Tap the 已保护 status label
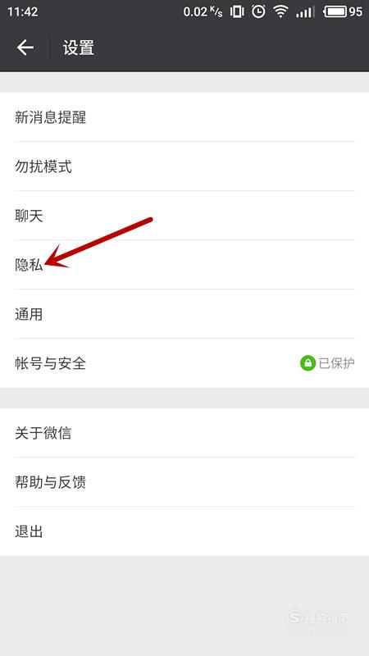 click(x=337, y=363)
